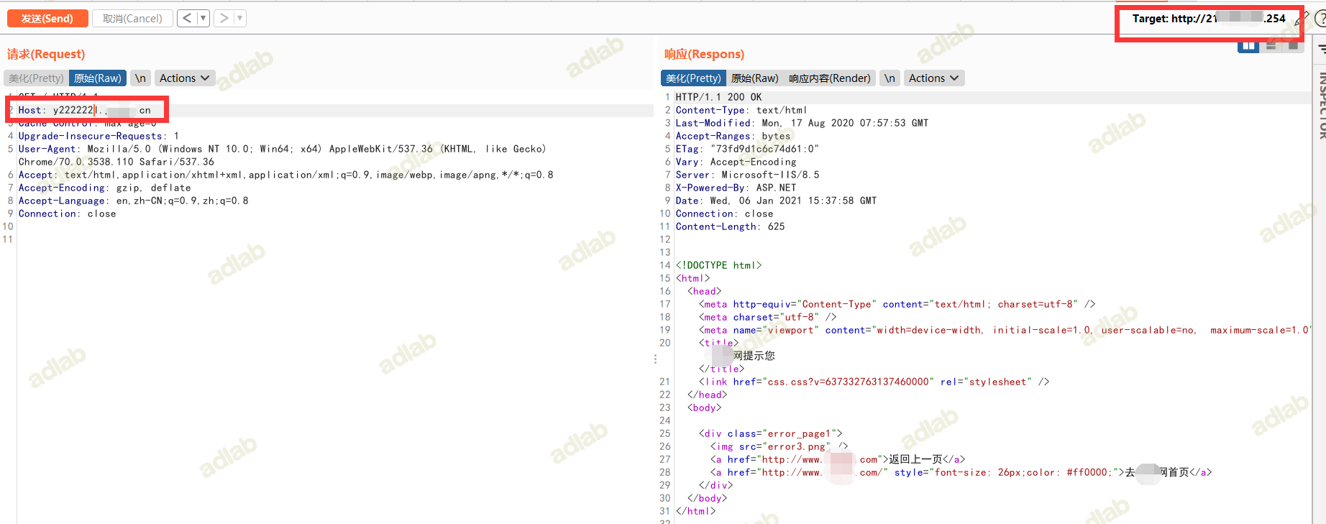This screenshot has width=1326, height=524.
Task: Click the img src error3.png line
Action: point(779,446)
